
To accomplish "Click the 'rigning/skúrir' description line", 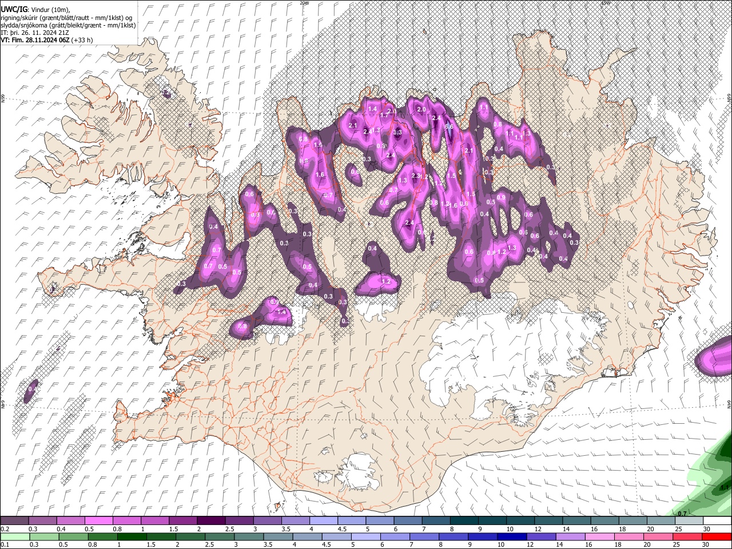I will click(66, 18).
